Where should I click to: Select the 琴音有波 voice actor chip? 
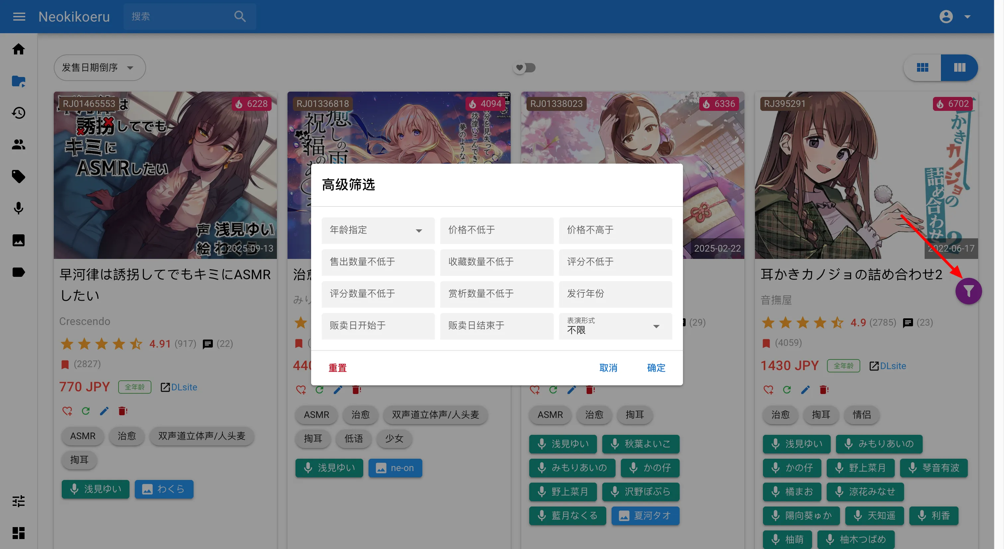click(934, 468)
